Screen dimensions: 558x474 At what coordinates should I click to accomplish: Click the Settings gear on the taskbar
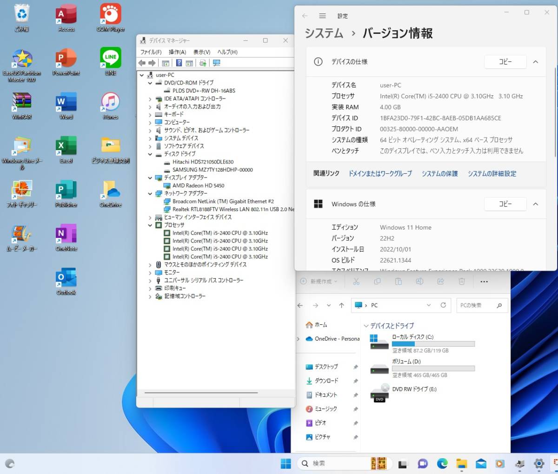[x=539, y=463]
